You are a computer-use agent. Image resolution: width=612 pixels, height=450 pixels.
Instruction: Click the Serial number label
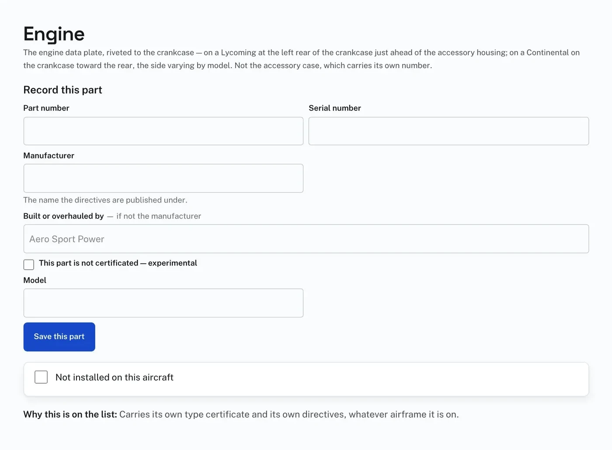coord(335,108)
